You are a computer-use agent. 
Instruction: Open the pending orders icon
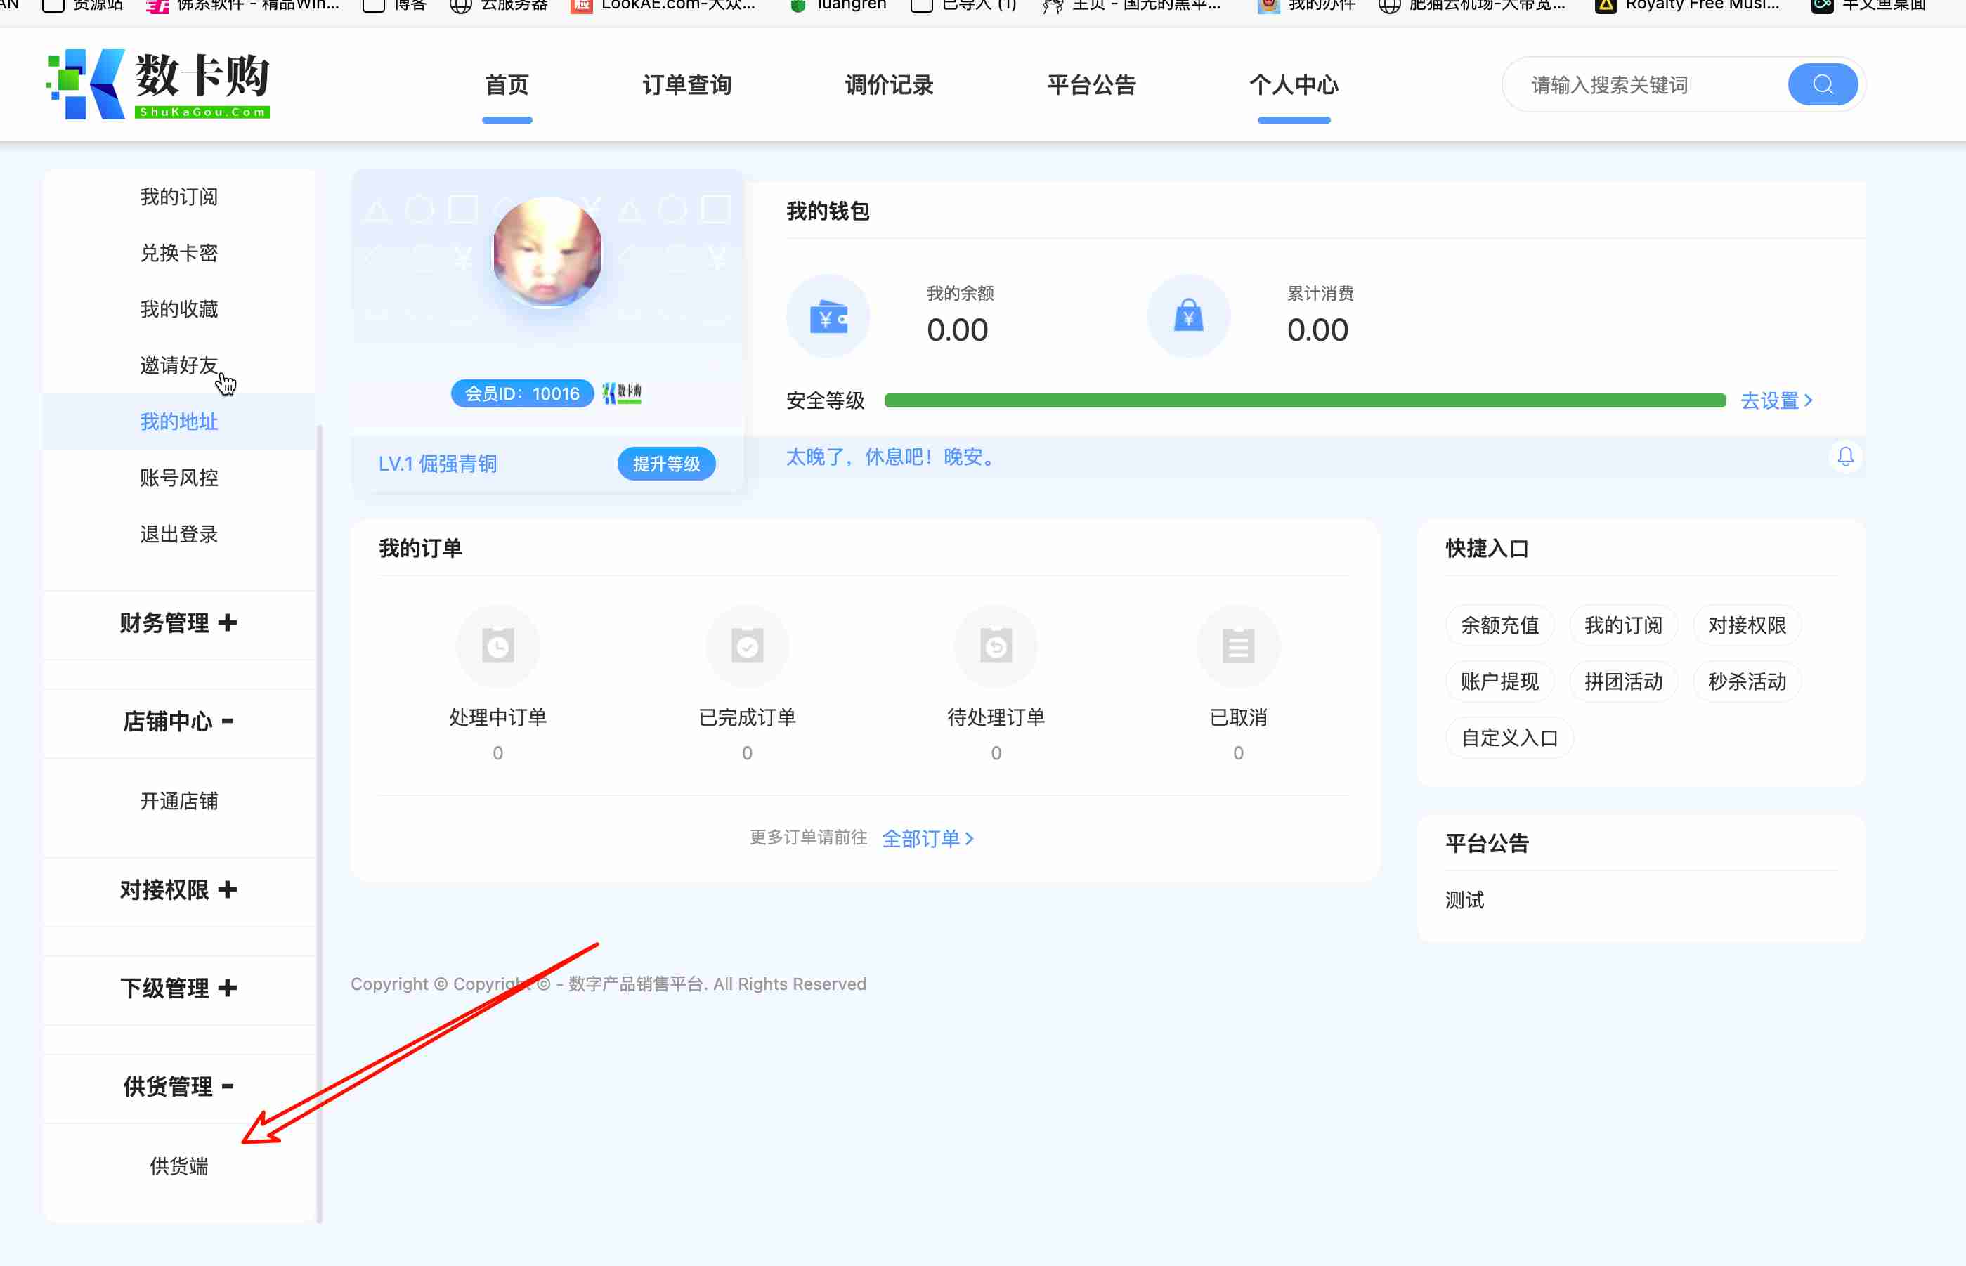tap(995, 646)
